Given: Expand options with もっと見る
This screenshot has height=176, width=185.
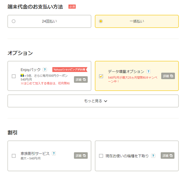Looking at the screenshot, I should tap(93, 101).
